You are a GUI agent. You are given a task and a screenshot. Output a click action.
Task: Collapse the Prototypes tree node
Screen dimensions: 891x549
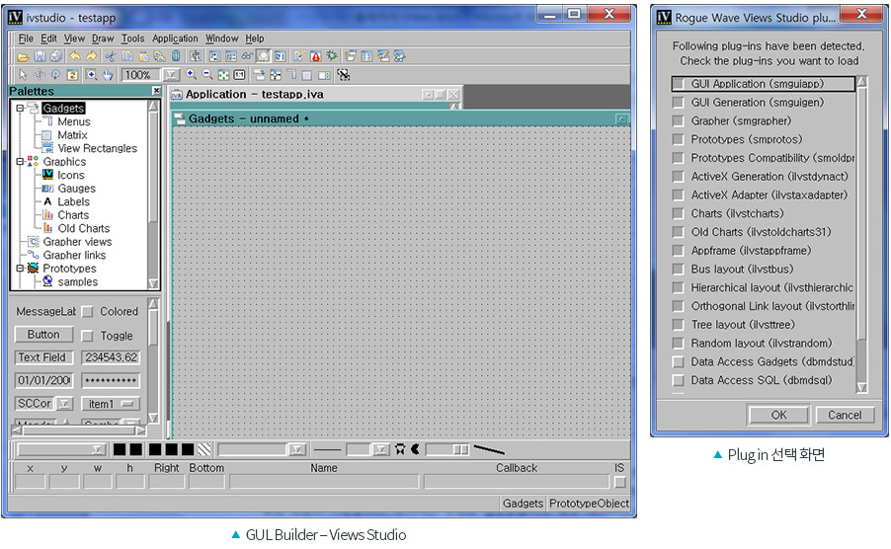20,268
